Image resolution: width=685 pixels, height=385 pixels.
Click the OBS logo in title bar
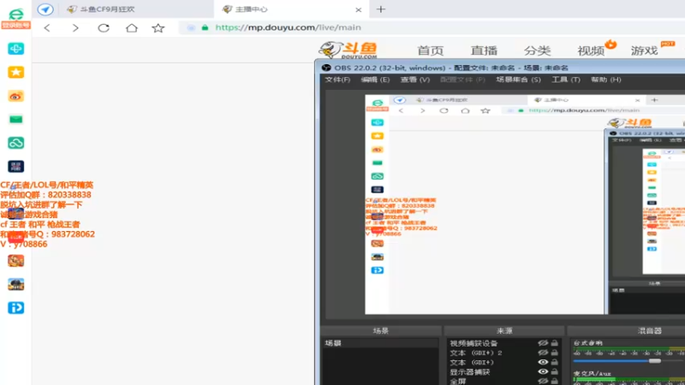tap(326, 68)
